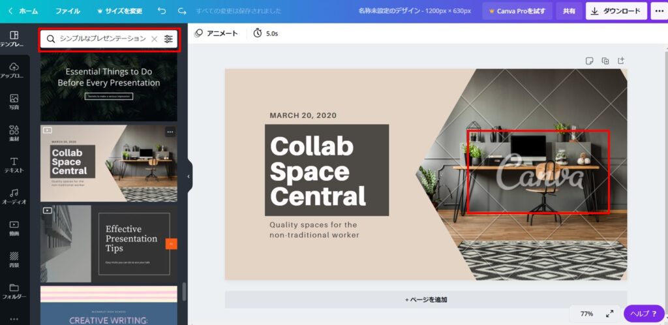
Task: Open the オーディオ audio panel
Action: tap(14, 196)
